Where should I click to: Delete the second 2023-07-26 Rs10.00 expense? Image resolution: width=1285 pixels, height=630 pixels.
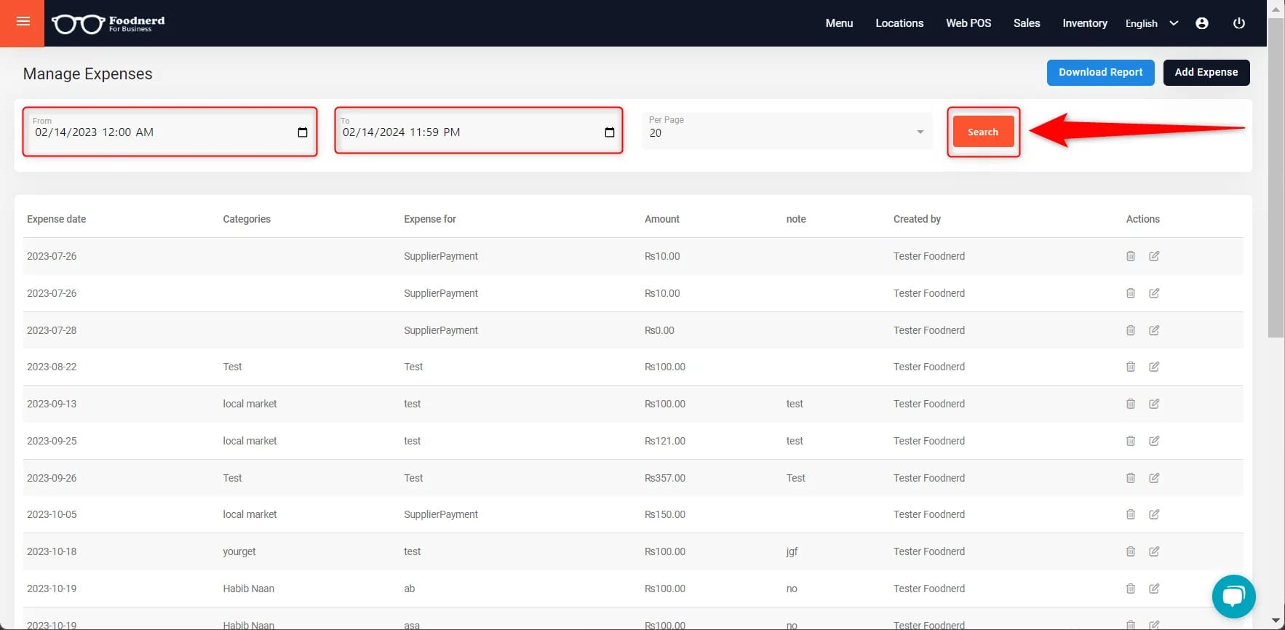(1131, 293)
